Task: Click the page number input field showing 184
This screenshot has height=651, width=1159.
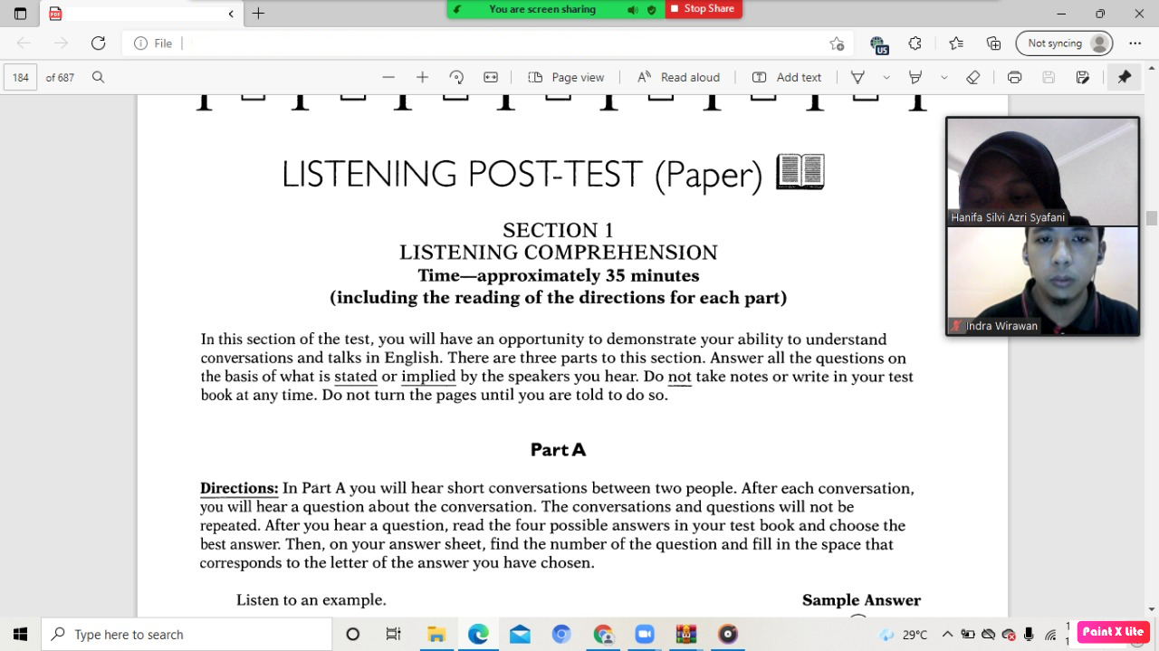Action: point(20,77)
